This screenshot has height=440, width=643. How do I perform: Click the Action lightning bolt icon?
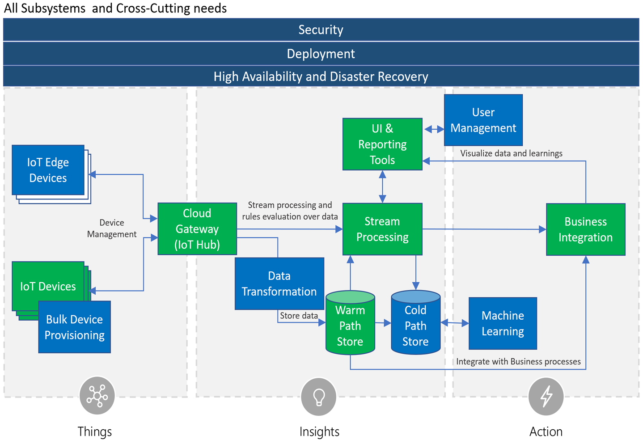546,397
